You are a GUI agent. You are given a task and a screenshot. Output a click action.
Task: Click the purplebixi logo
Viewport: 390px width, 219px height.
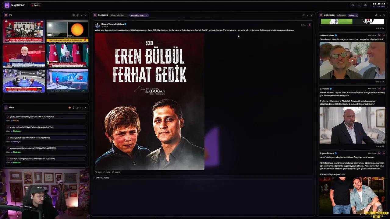[15, 5]
